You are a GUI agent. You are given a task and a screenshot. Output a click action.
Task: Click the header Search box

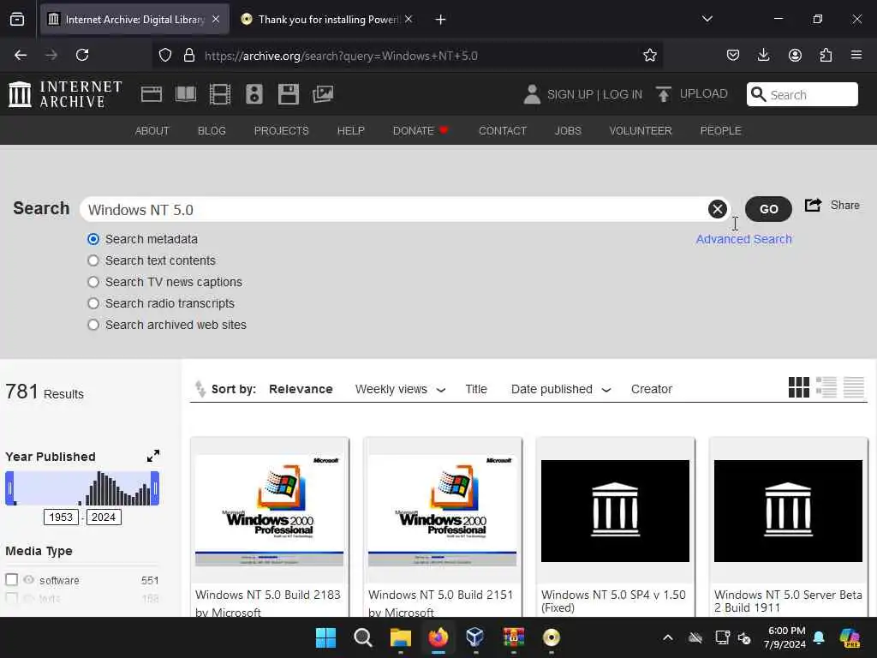(802, 94)
